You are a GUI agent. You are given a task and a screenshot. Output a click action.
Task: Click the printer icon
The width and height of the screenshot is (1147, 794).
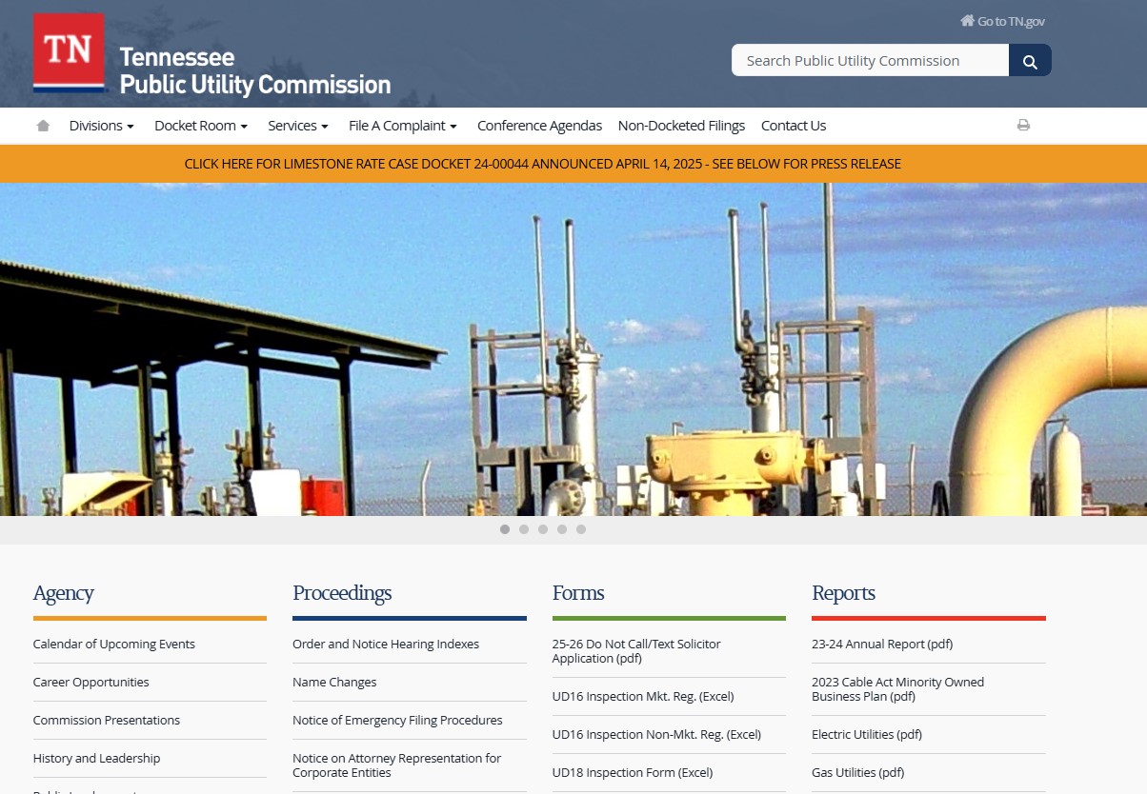coord(1023,125)
